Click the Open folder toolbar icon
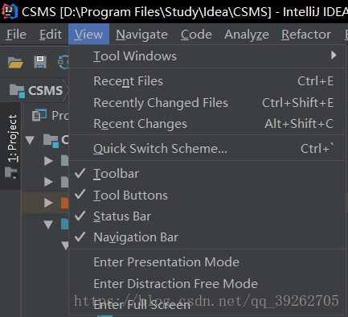 tap(15, 63)
